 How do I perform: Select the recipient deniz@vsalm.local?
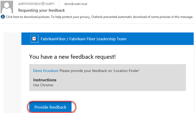point(76,4)
